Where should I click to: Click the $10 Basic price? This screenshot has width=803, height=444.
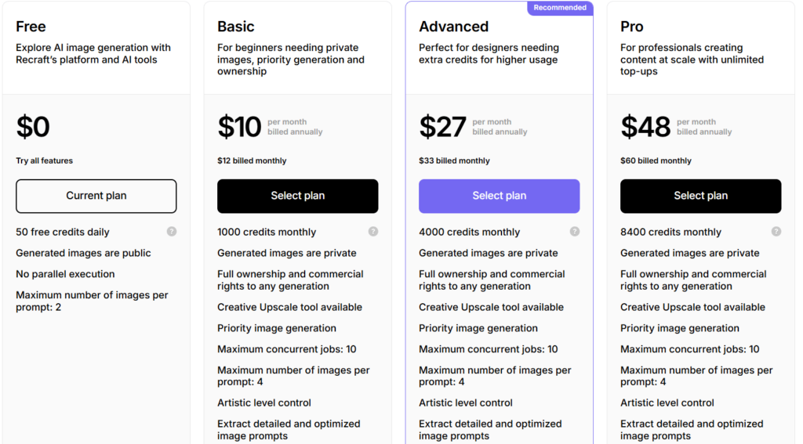point(239,127)
